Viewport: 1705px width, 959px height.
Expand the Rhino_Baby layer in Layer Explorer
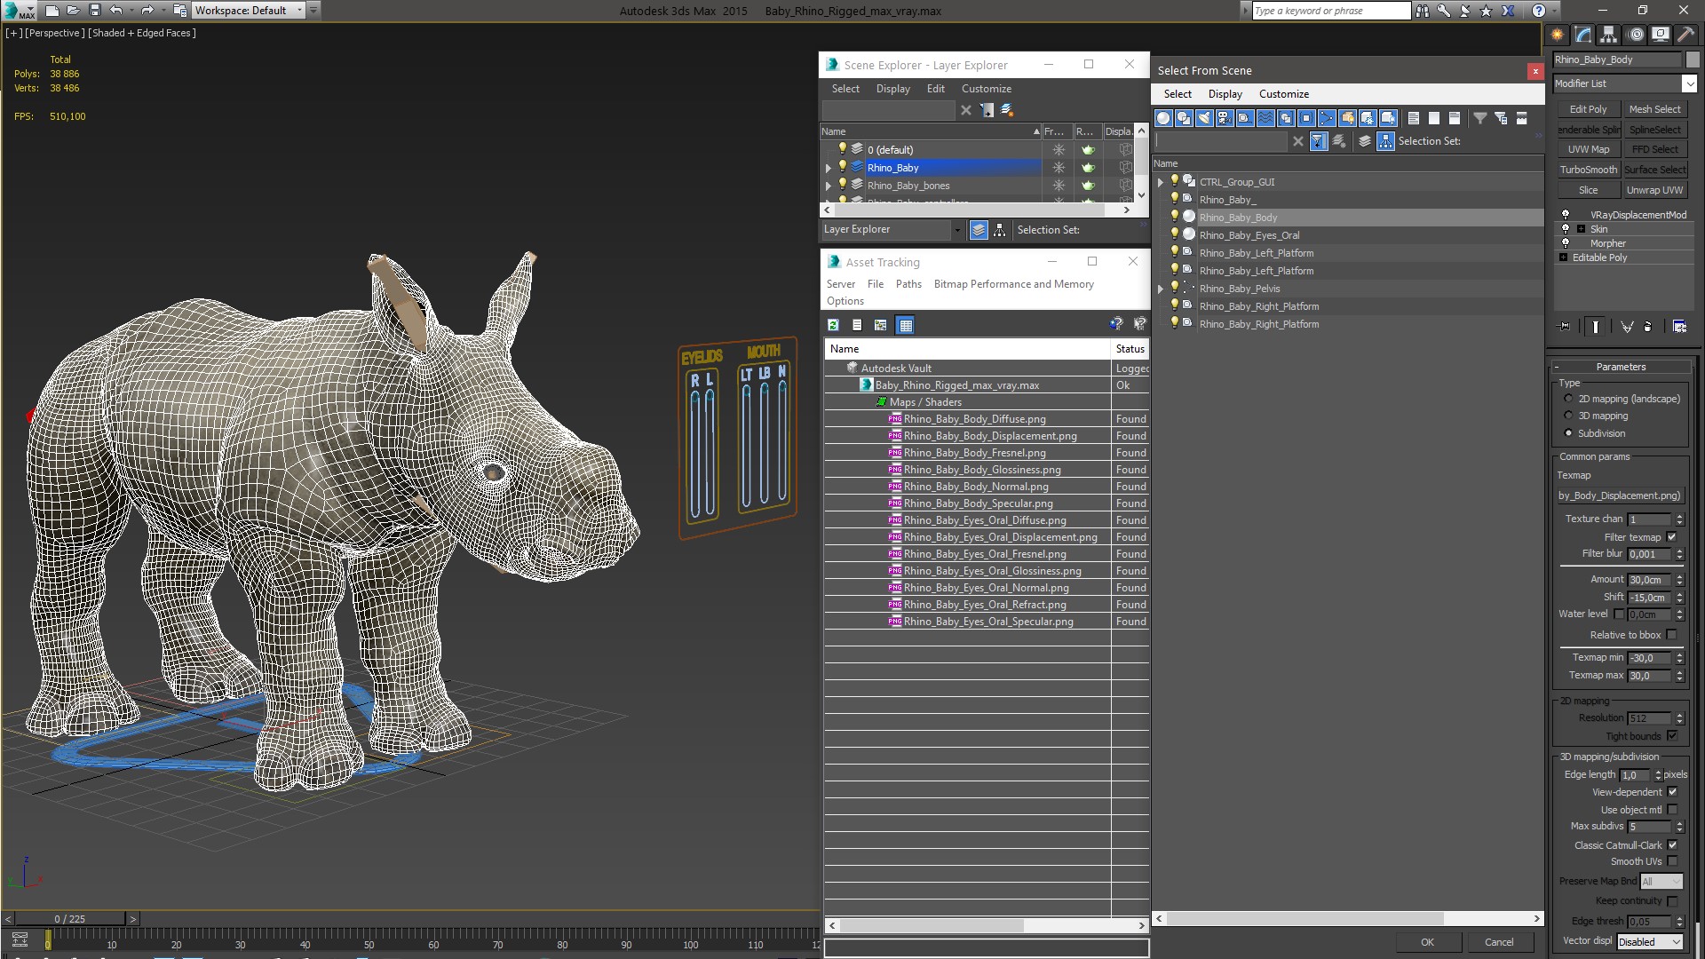[829, 168]
